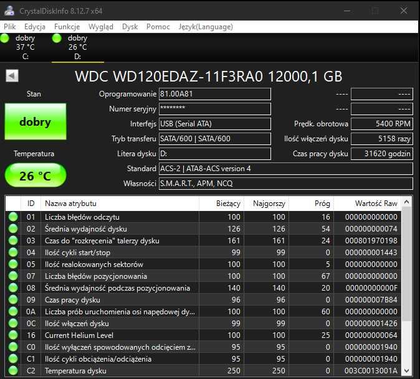Click raw value 000801970198
420x379 pixels.
pyautogui.click(x=371, y=241)
